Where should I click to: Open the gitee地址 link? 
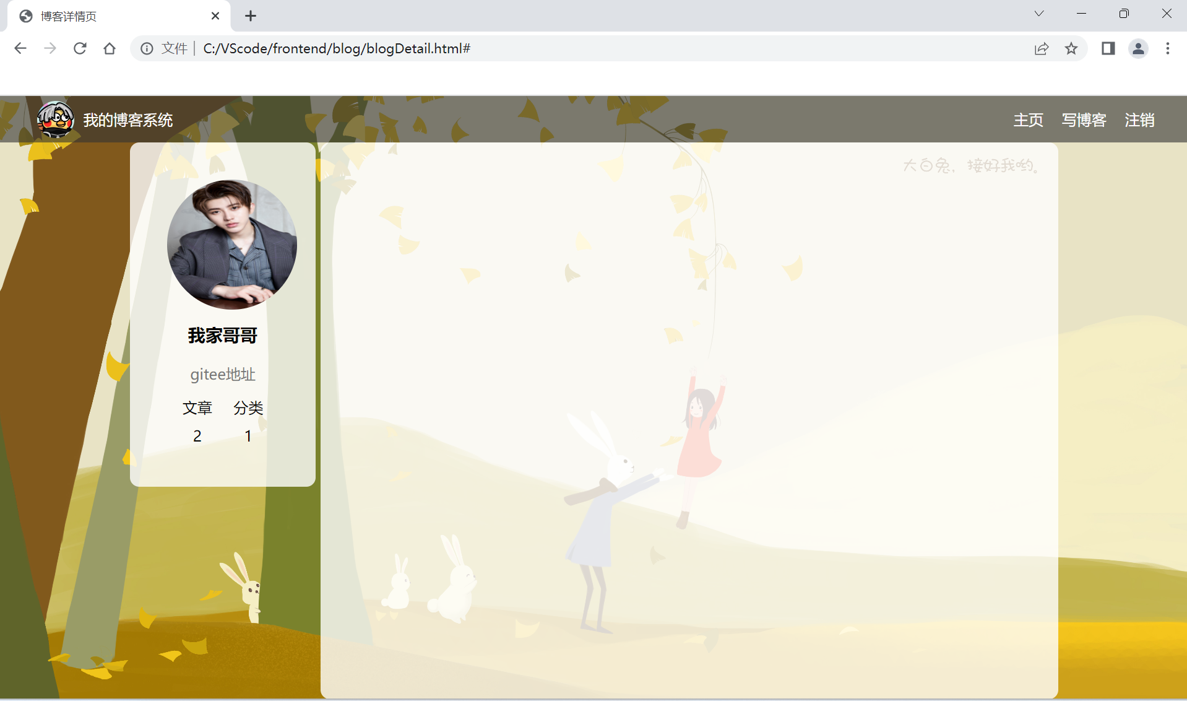tap(223, 375)
